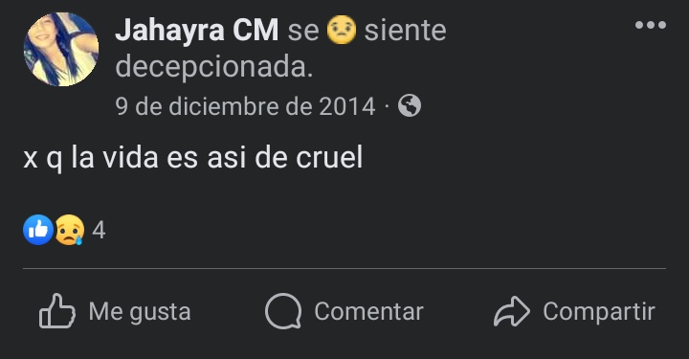Screen dimensions: 689x359
Task: Choose the 'Compartir' button text
Action: [599, 311]
